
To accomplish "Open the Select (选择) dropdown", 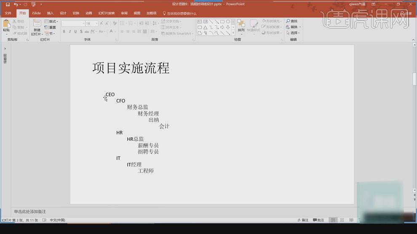I will pyautogui.click(x=293, y=33).
